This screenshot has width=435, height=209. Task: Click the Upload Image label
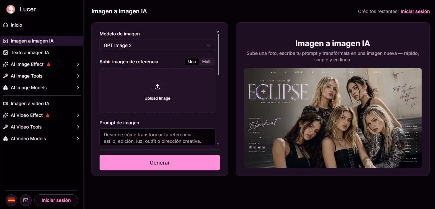[x=157, y=98]
